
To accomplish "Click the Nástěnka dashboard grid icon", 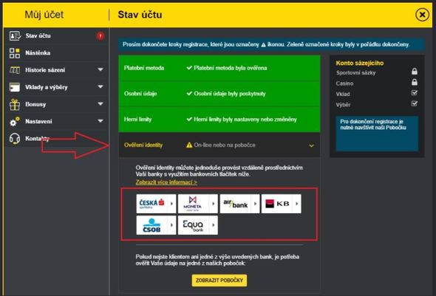I will pos(15,53).
